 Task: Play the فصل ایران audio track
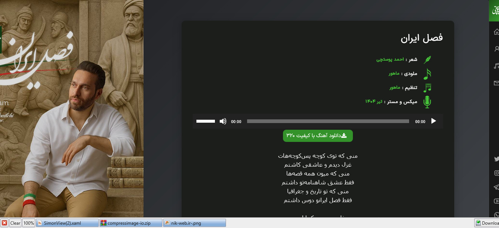click(434, 121)
